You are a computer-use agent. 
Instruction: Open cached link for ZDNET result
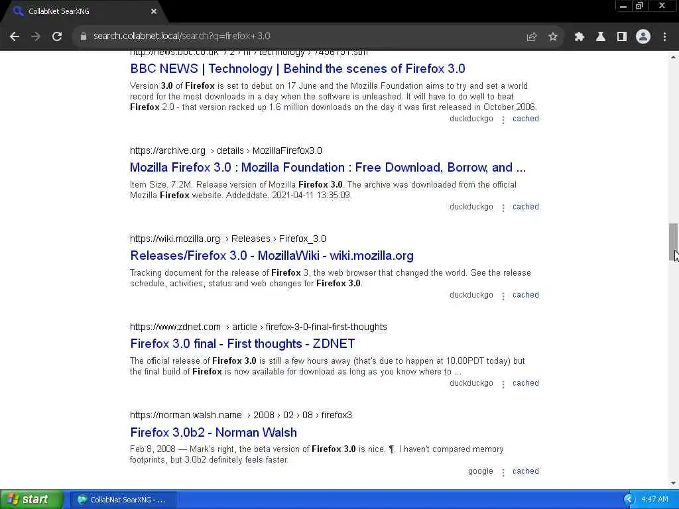click(526, 384)
